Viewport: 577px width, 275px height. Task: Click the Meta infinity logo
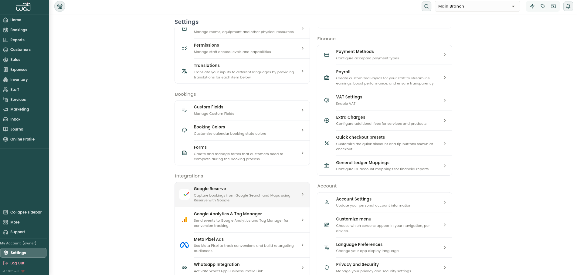pos(185,245)
